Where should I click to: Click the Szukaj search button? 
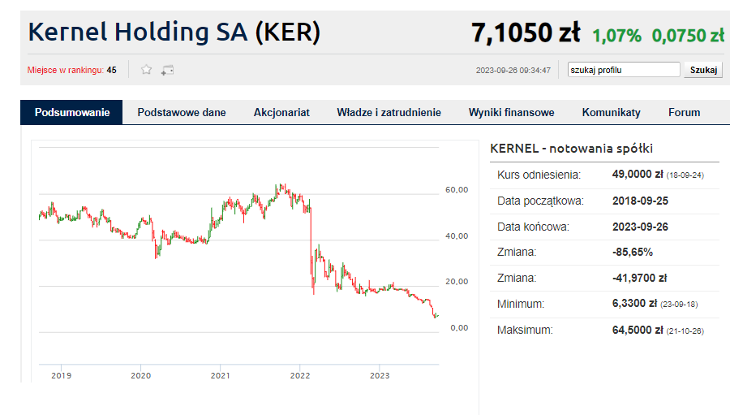coord(703,70)
